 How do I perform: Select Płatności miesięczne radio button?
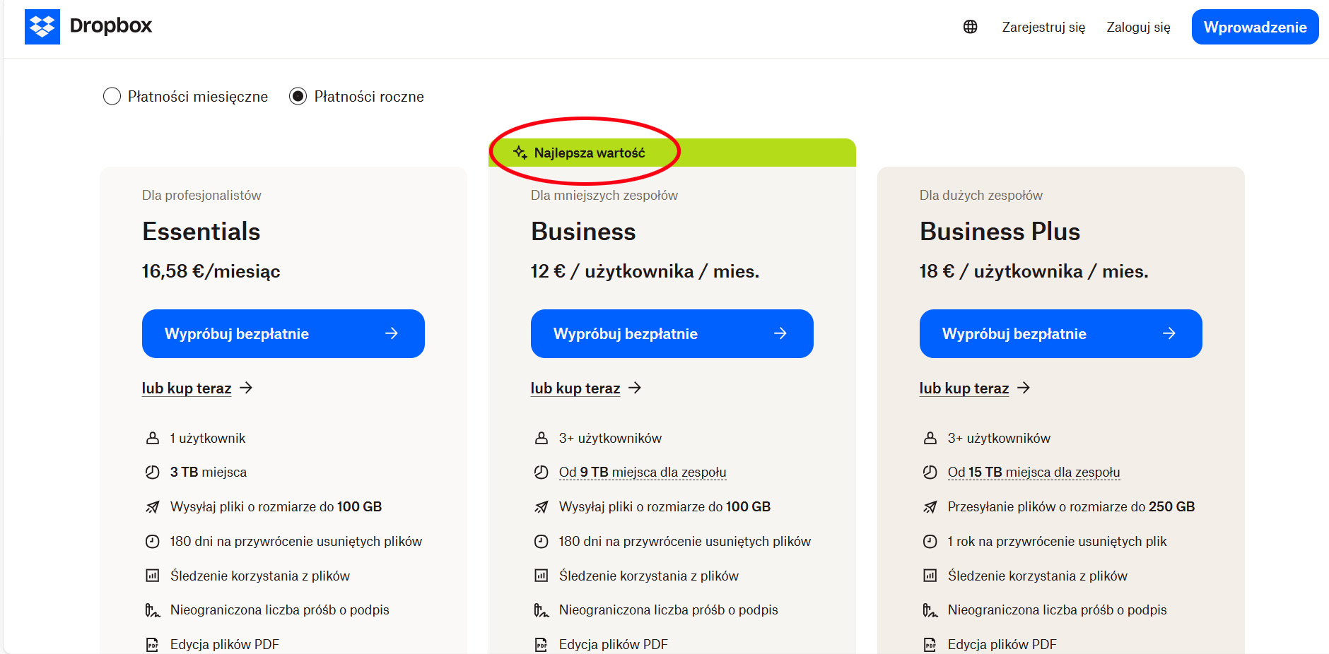[112, 96]
